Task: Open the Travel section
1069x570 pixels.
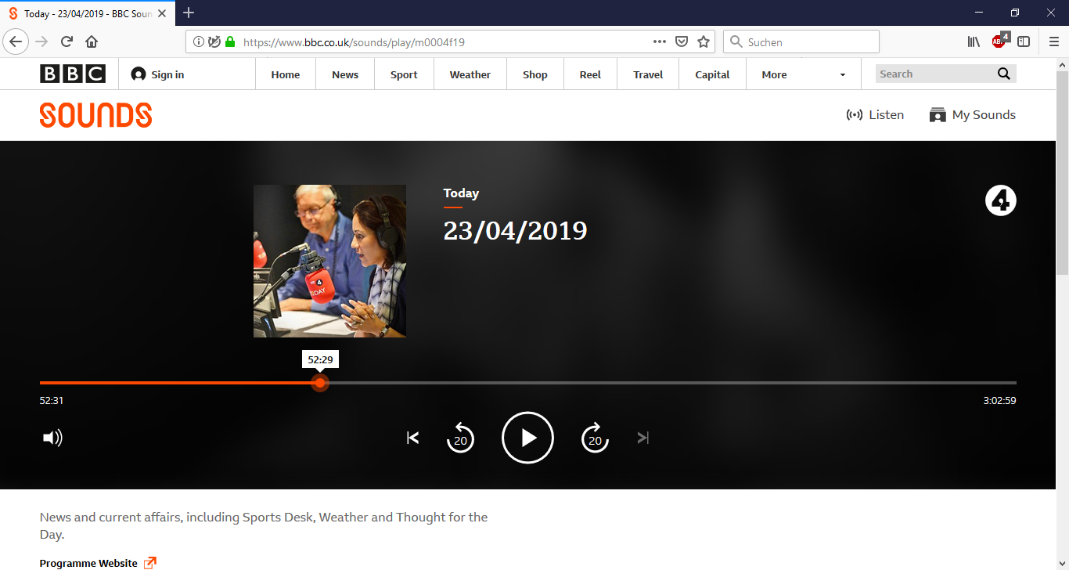Action: 648,74
